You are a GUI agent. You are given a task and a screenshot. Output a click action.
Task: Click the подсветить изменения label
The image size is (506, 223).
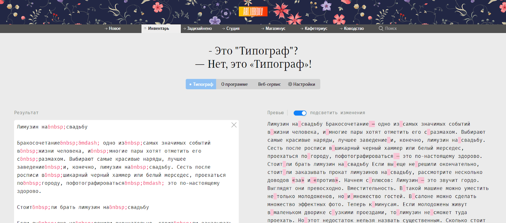coord(337,113)
